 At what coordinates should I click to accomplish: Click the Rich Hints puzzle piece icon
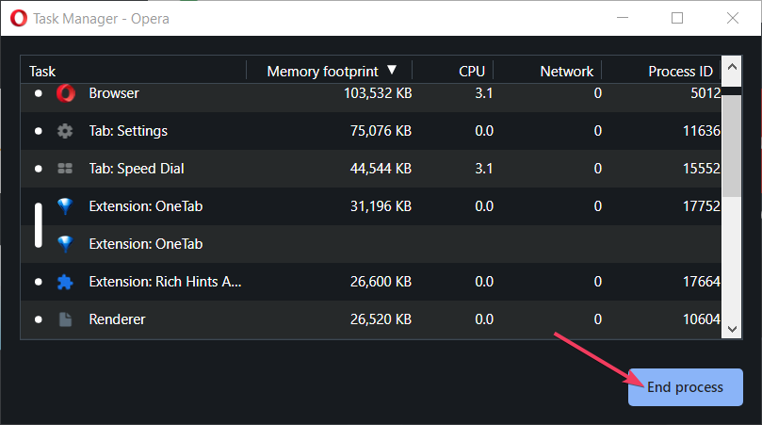click(x=65, y=282)
